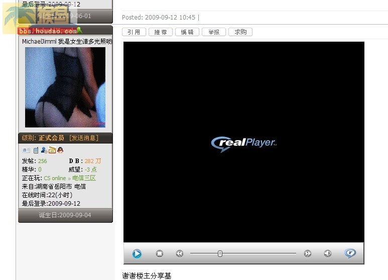Click the QQ penguin icon

pos(60,150)
